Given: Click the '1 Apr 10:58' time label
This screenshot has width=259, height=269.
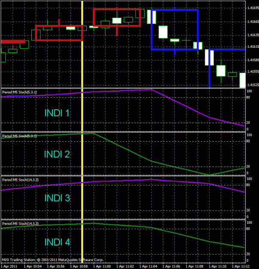Looking at the screenshot, I should tap(79, 266).
